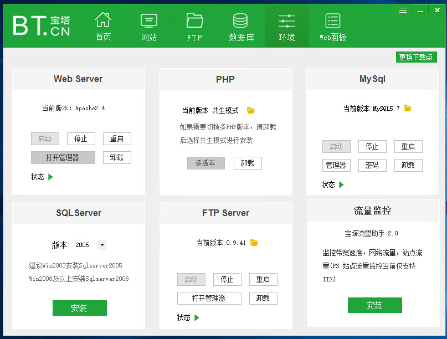Viewport: 447px width, 339px height.
Task: Open the folder icon beside FTP version 0.9.41
Action: (254, 243)
